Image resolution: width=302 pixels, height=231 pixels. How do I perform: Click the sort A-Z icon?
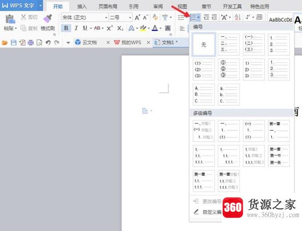pyautogui.click(x=238, y=17)
